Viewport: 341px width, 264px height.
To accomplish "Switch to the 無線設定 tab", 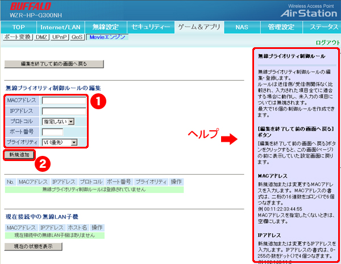I will pos(106,27).
